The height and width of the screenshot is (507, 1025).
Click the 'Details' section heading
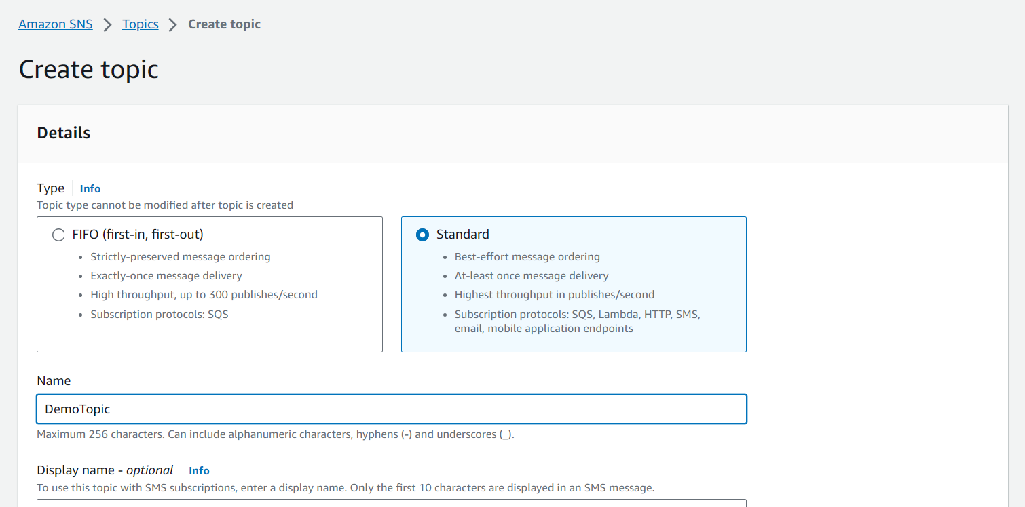[x=64, y=133]
